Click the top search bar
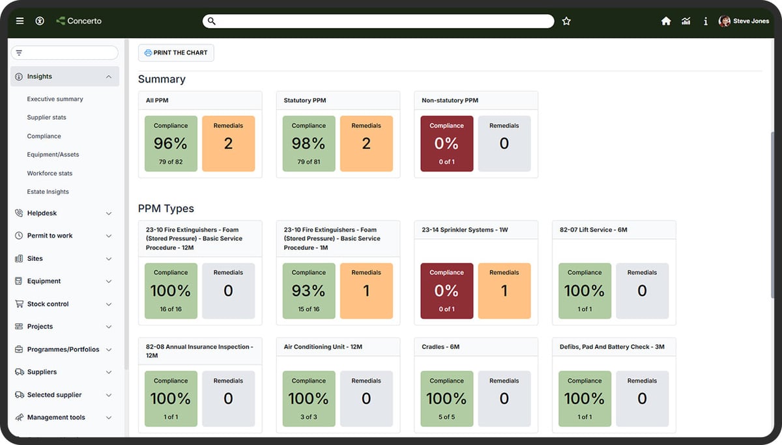Image resolution: width=782 pixels, height=445 pixels. coord(378,21)
